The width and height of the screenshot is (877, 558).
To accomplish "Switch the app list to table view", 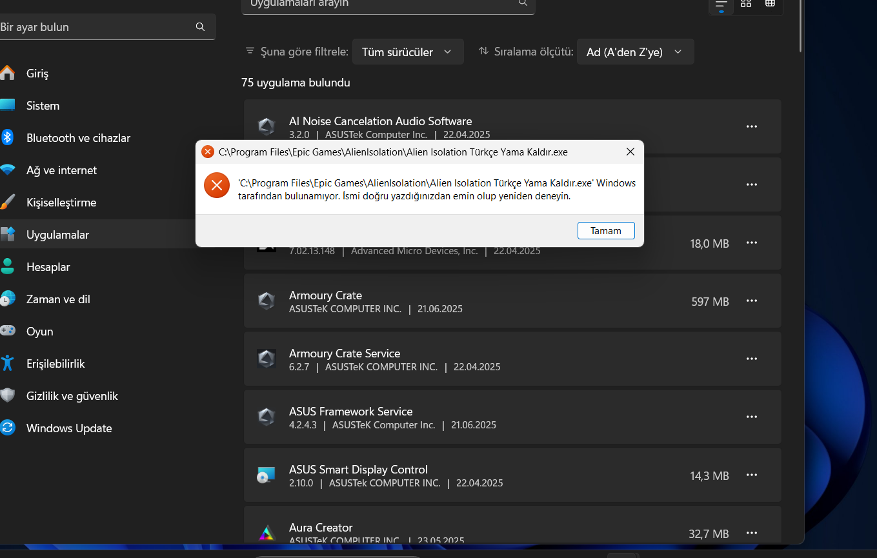I will (770, 4).
